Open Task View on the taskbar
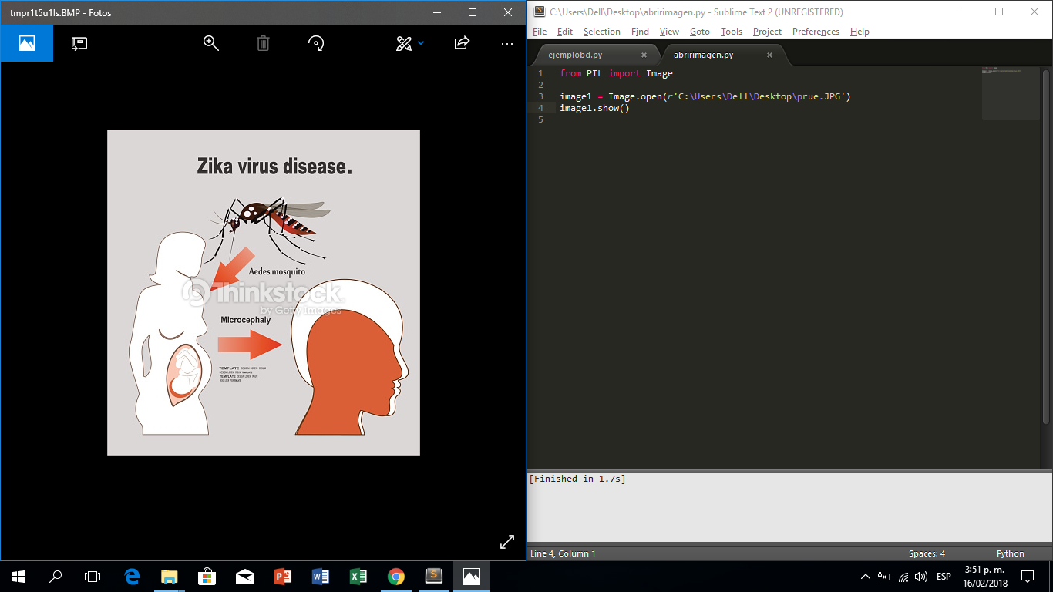The width and height of the screenshot is (1053, 592). point(93,576)
